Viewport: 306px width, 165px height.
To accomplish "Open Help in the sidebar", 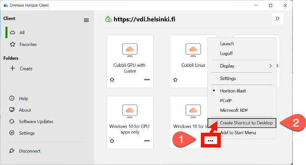I will coord(19,99).
